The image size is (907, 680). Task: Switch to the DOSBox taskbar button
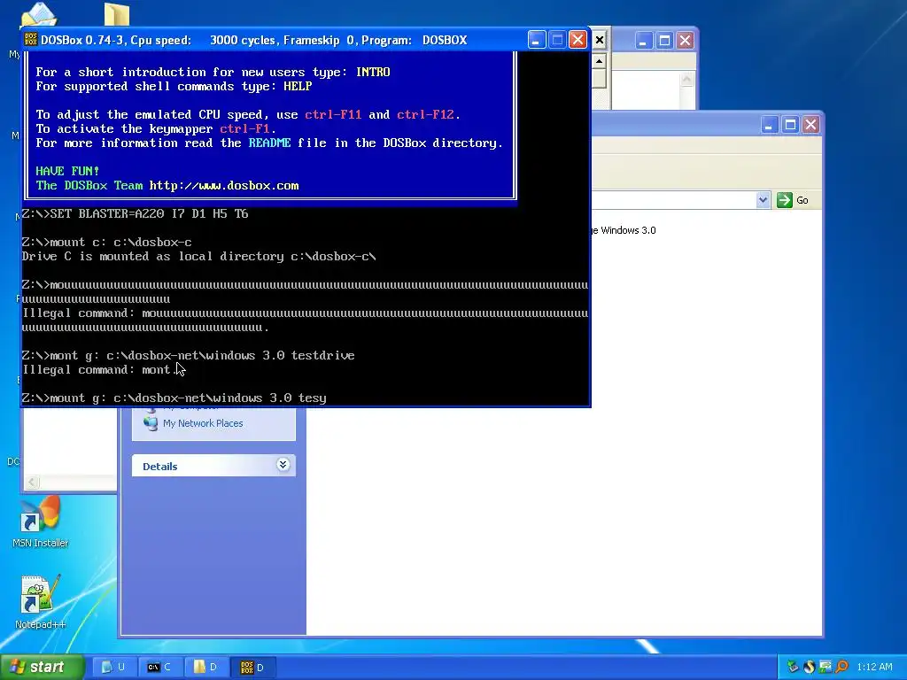pyautogui.click(x=252, y=667)
